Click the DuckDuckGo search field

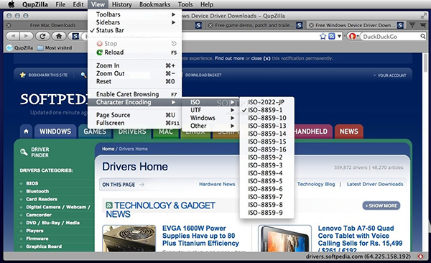tap(391, 37)
